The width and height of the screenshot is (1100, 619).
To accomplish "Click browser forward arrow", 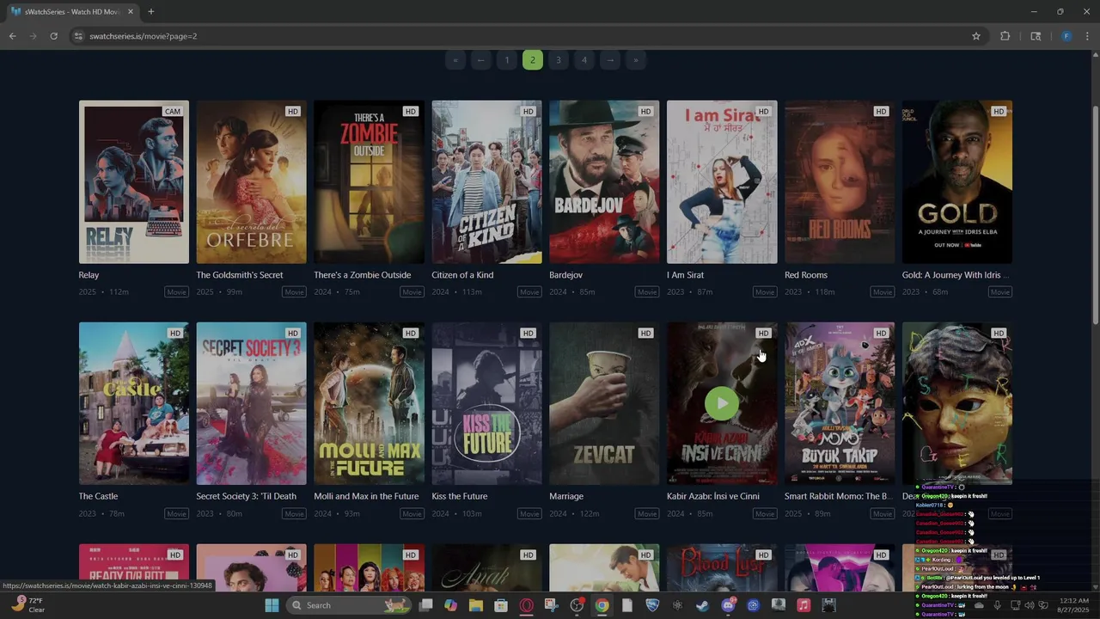I will (33, 36).
